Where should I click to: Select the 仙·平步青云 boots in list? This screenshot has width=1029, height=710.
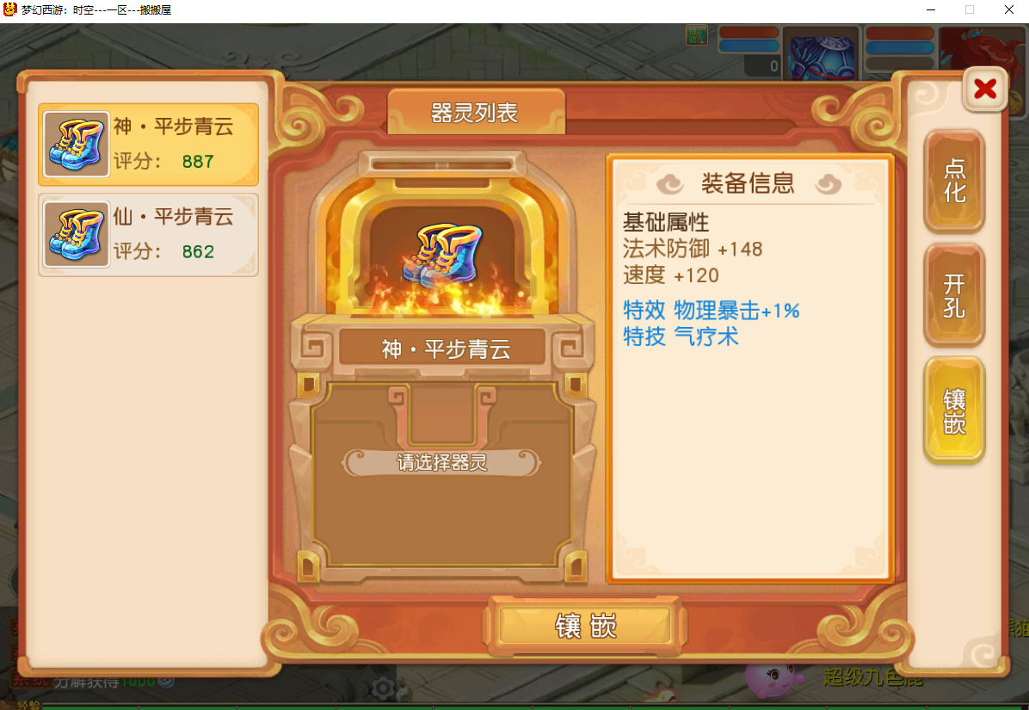(148, 234)
